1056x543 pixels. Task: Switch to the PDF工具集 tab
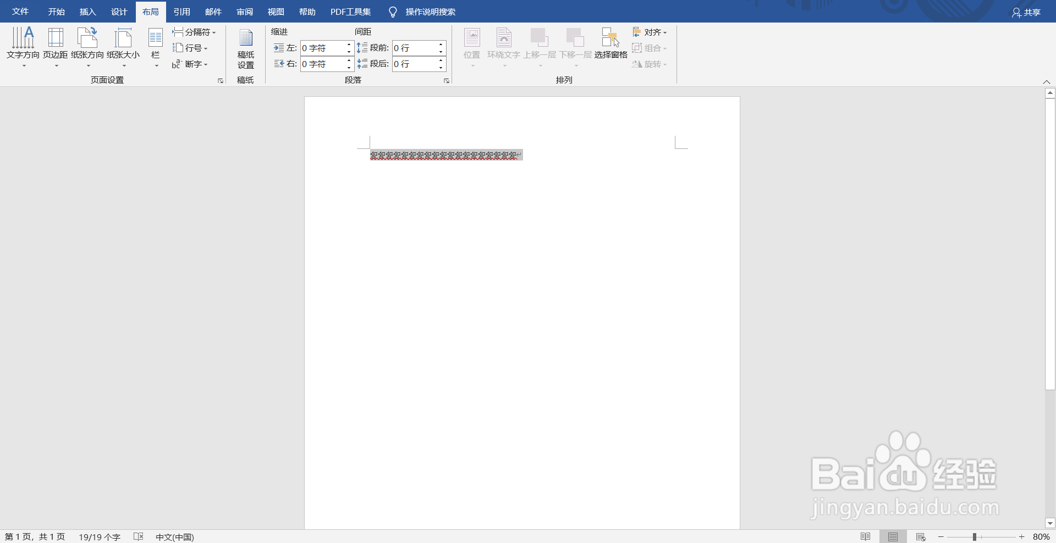click(x=350, y=12)
